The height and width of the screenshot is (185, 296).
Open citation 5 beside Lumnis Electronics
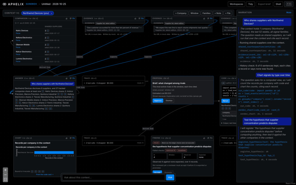pyautogui.click(x=48, y=59)
